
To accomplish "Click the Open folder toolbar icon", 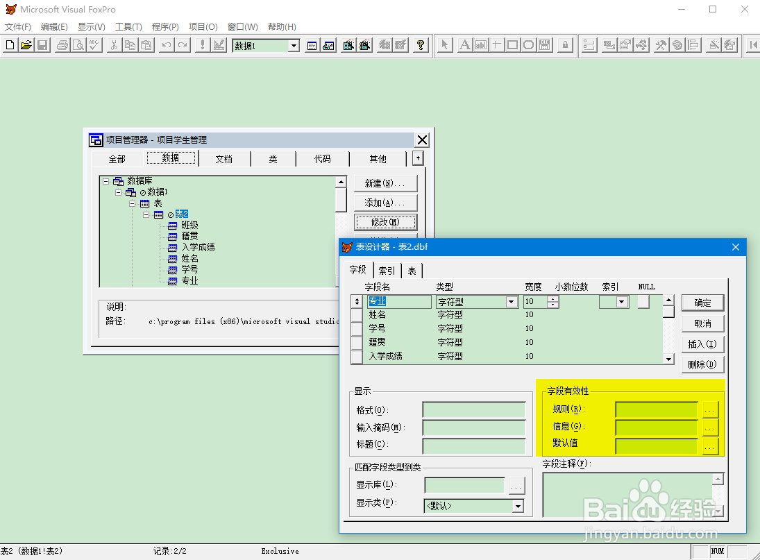I will click(26, 46).
